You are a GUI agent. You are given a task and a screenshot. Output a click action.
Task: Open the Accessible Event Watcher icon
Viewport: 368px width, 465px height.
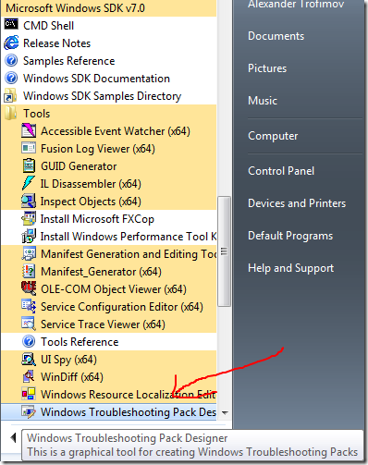pyautogui.click(x=29, y=130)
